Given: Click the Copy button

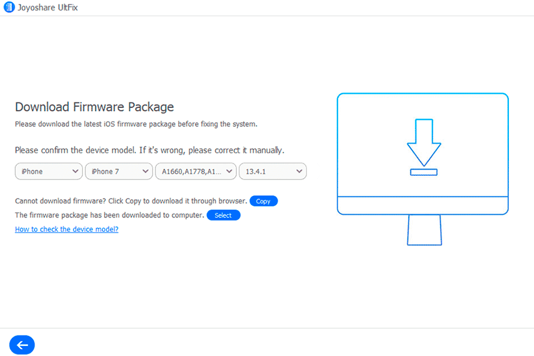Looking at the screenshot, I should [x=264, y=201].
